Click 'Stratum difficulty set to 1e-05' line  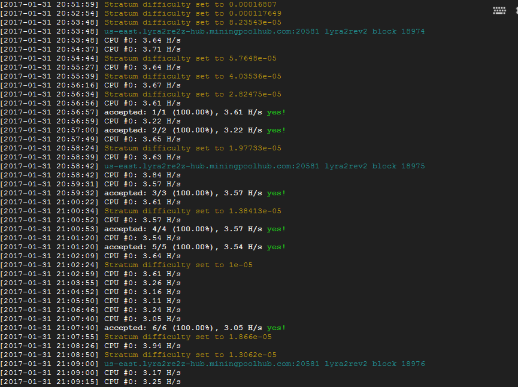click(126, 265)
